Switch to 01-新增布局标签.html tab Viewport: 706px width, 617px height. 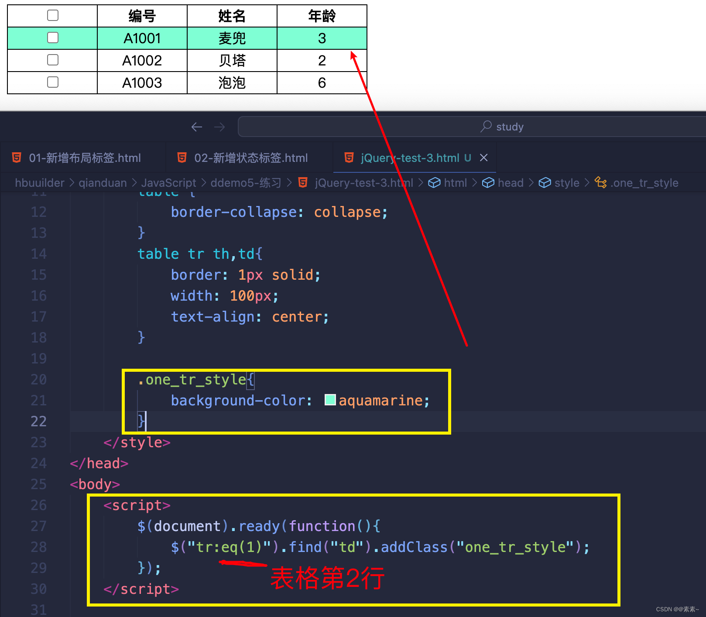pyautogui.click(x=83, y=158)
